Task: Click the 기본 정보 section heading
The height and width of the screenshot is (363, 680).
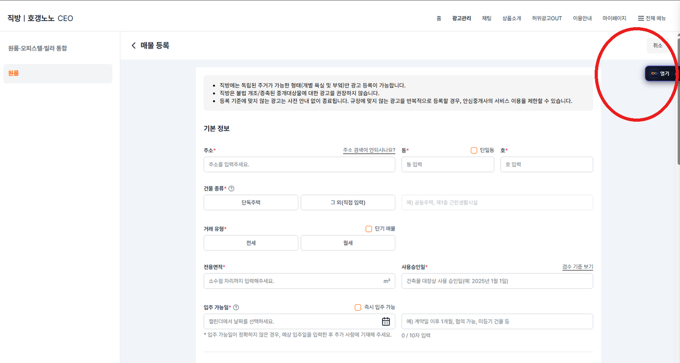Action: click(x=216, y=128)
